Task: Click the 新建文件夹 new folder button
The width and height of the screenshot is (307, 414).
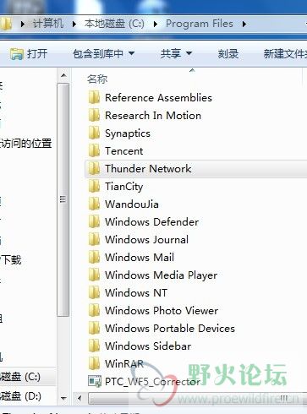Action: (x=285, y=53)
